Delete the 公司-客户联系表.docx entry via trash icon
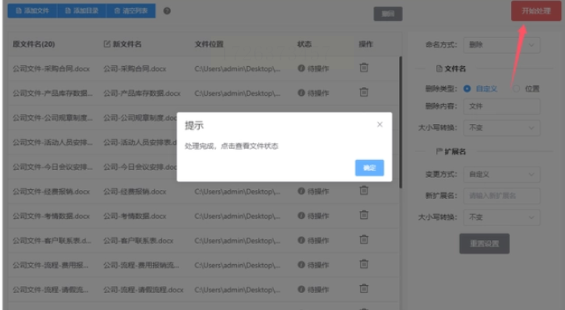Viewport: 565px width, 310px height. (x=364, y=239)
